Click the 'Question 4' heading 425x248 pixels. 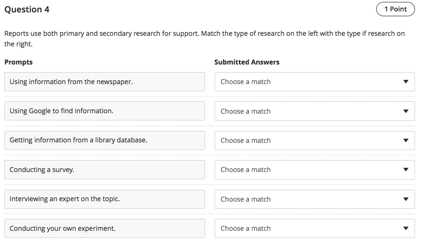[x=27, y=10]
